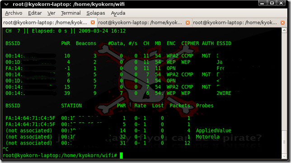Image resolution: width=291 pixels, height=163 pixels.
Task: Click the CIPHER column header
Action: coord(190,43)
